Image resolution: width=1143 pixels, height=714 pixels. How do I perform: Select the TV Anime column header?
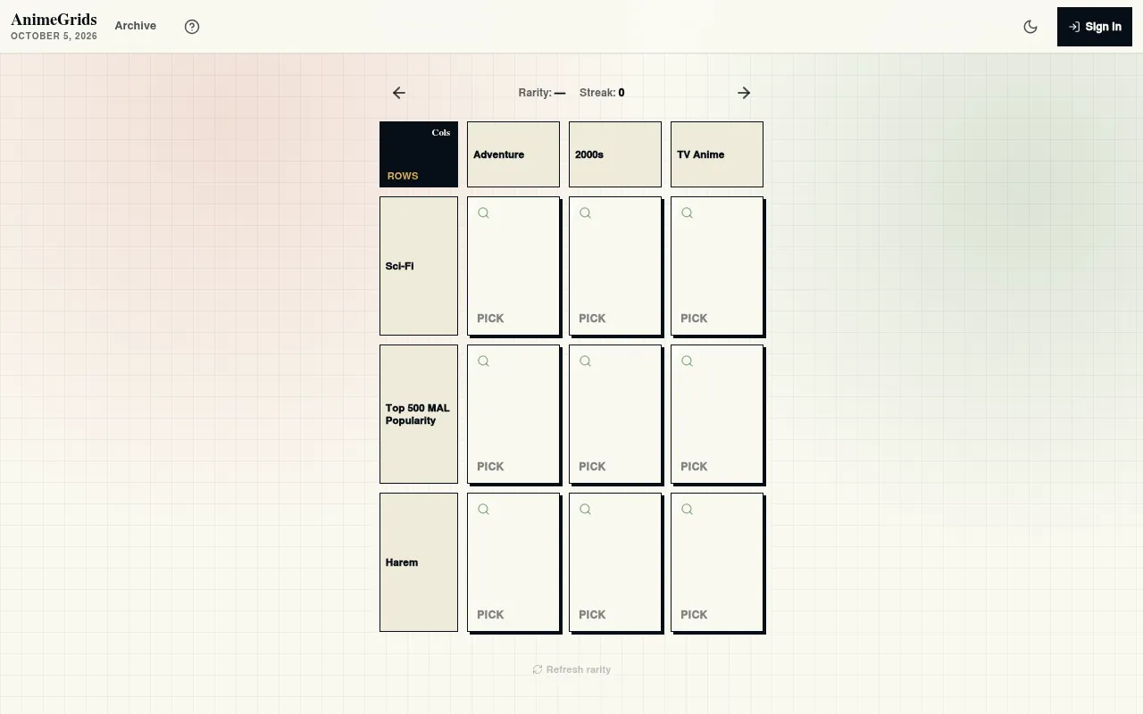pos(717,154)
